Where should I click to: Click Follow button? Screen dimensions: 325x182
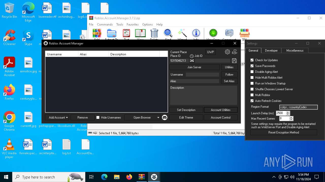click(229, 75)
